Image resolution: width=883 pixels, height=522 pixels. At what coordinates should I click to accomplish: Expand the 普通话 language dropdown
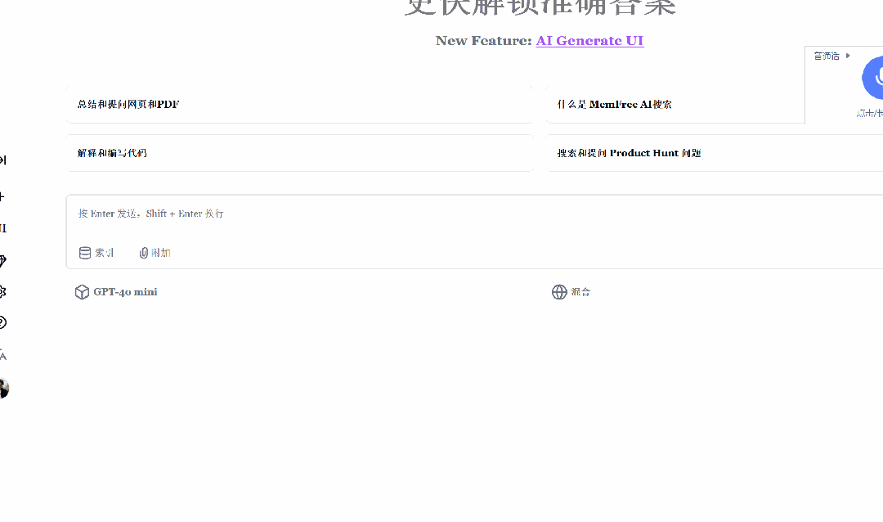pyautogui.click(x=831, y=56)
